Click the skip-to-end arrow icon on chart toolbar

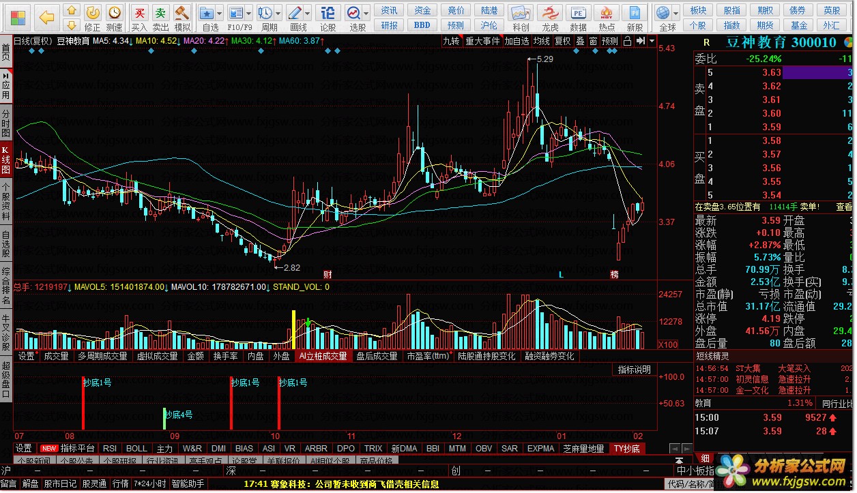pyautogui.click(x=640, y=41)
